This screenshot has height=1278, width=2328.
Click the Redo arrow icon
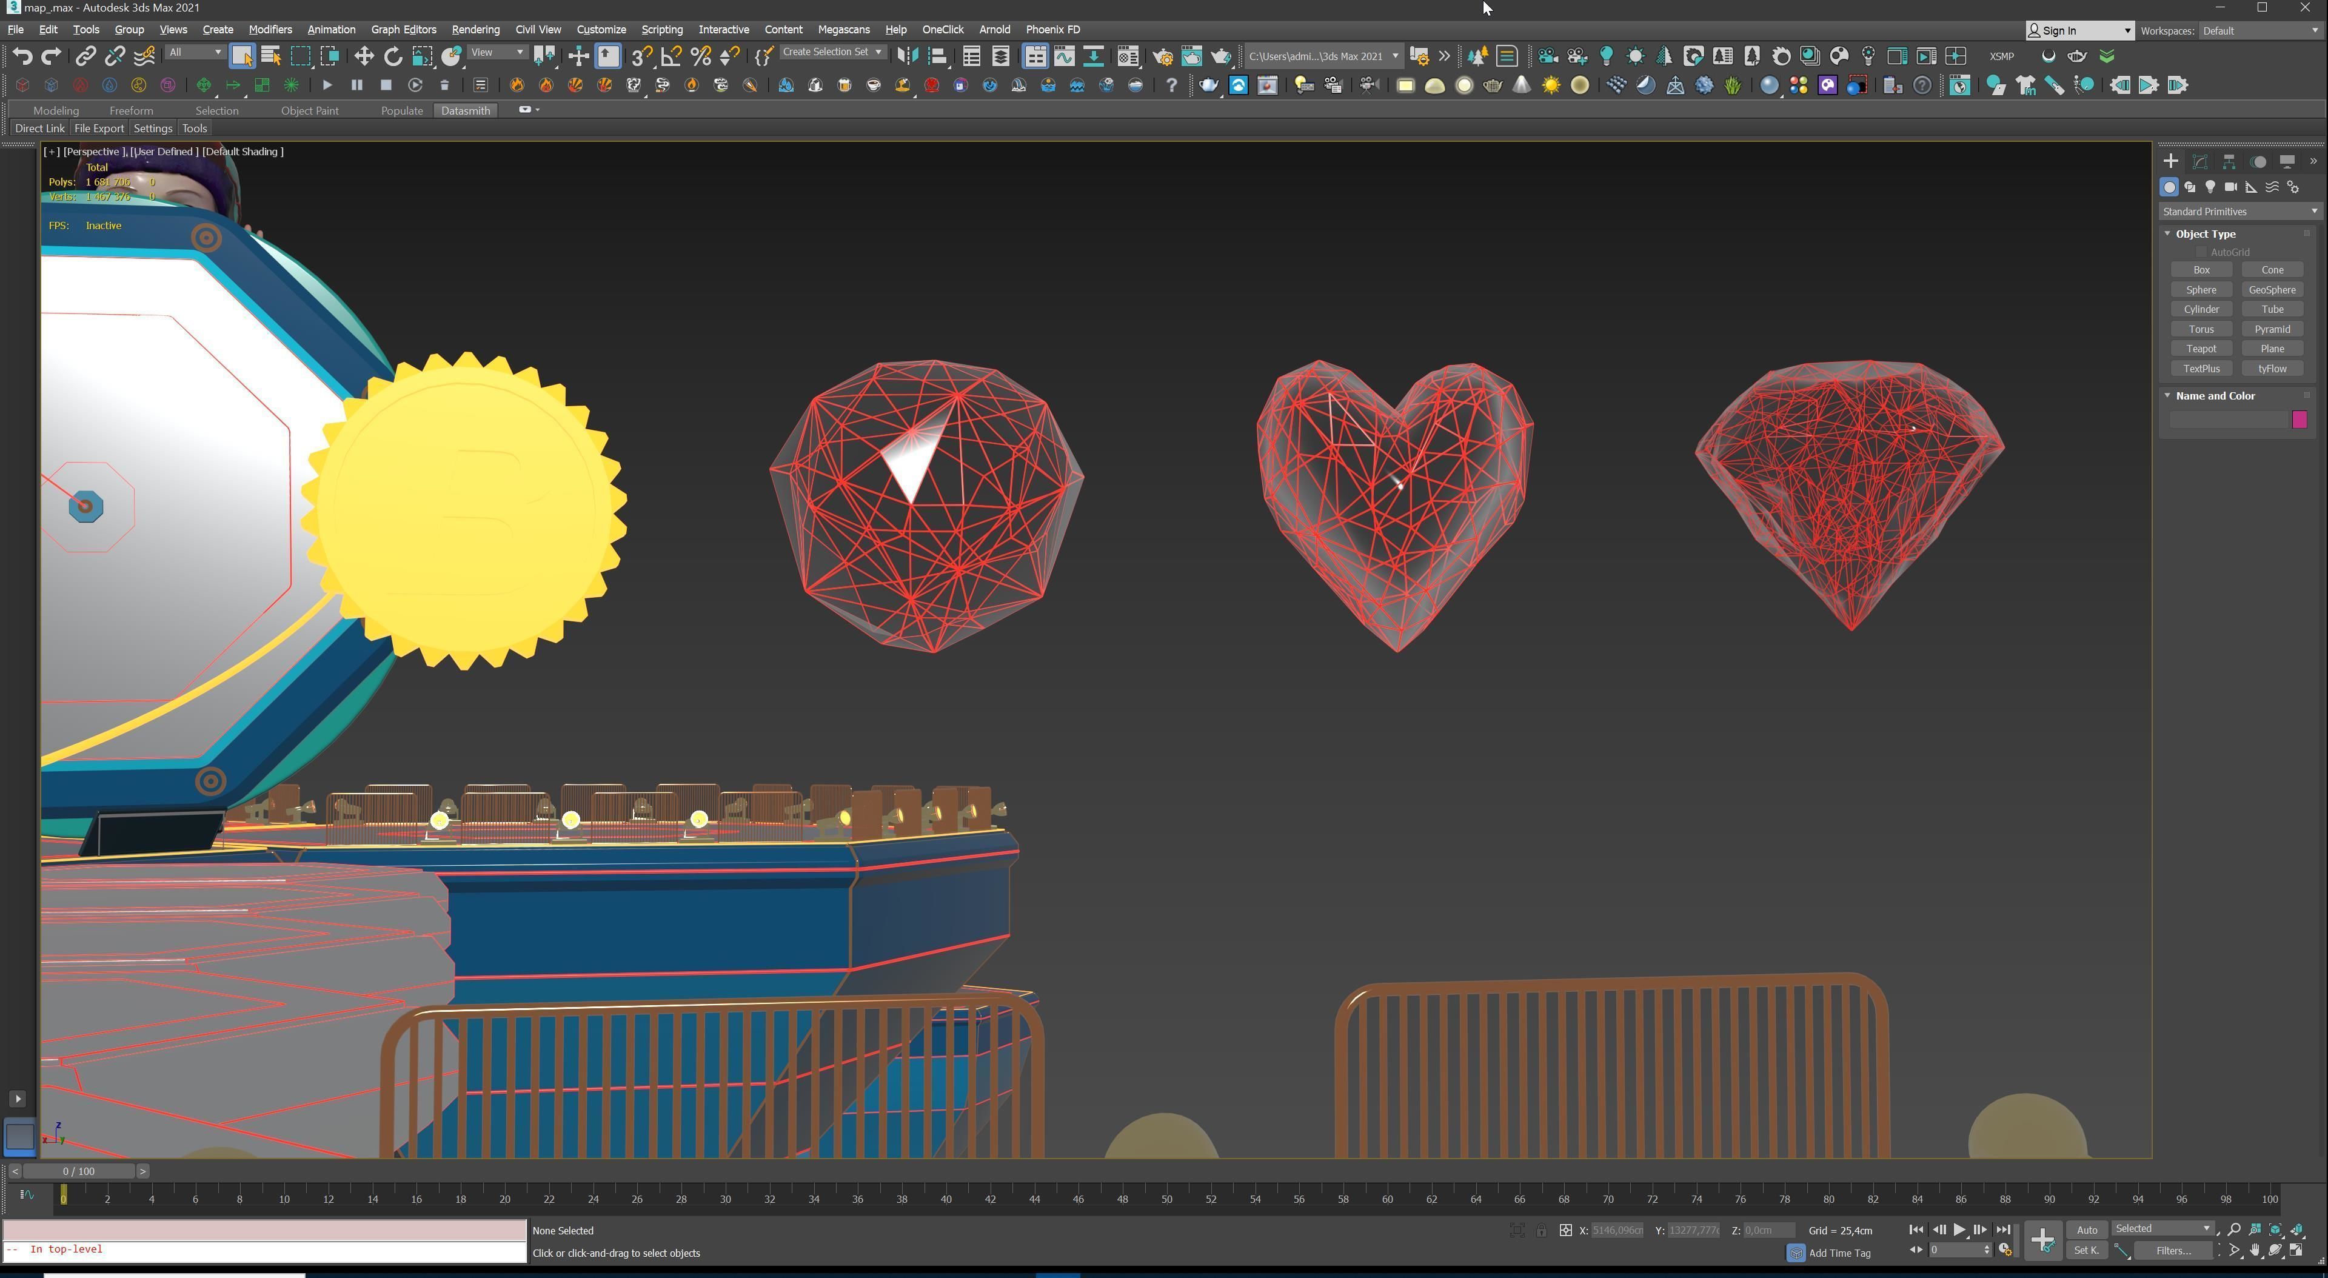(52, 57)
